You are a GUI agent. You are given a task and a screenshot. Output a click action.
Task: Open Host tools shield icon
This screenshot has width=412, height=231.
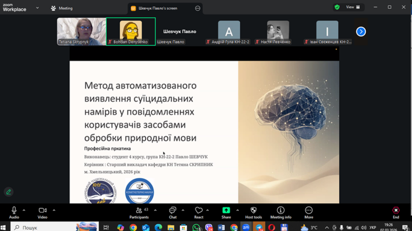(x=253, y=213)
